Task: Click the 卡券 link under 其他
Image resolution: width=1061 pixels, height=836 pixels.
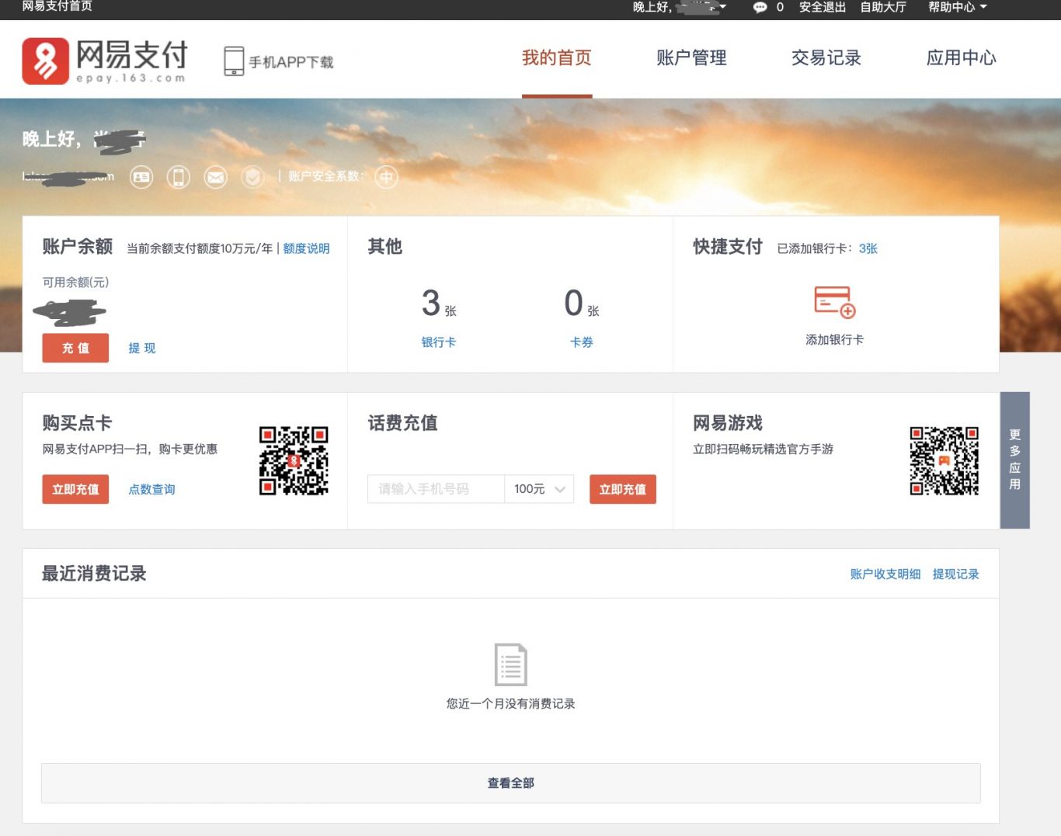Action: point(582,342)
